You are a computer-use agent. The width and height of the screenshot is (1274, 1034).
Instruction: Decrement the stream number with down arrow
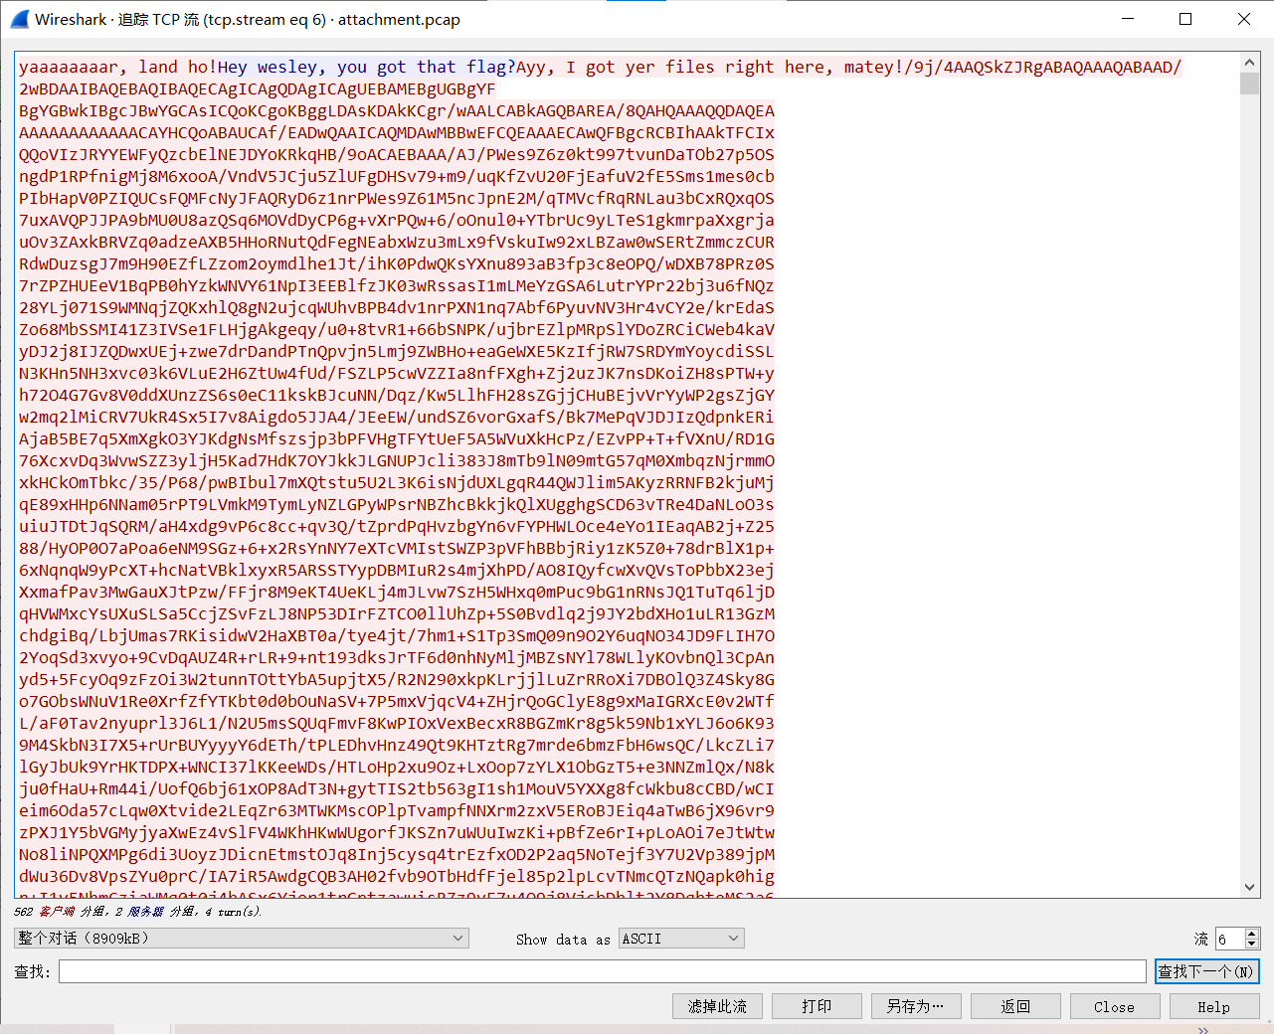1252,944
